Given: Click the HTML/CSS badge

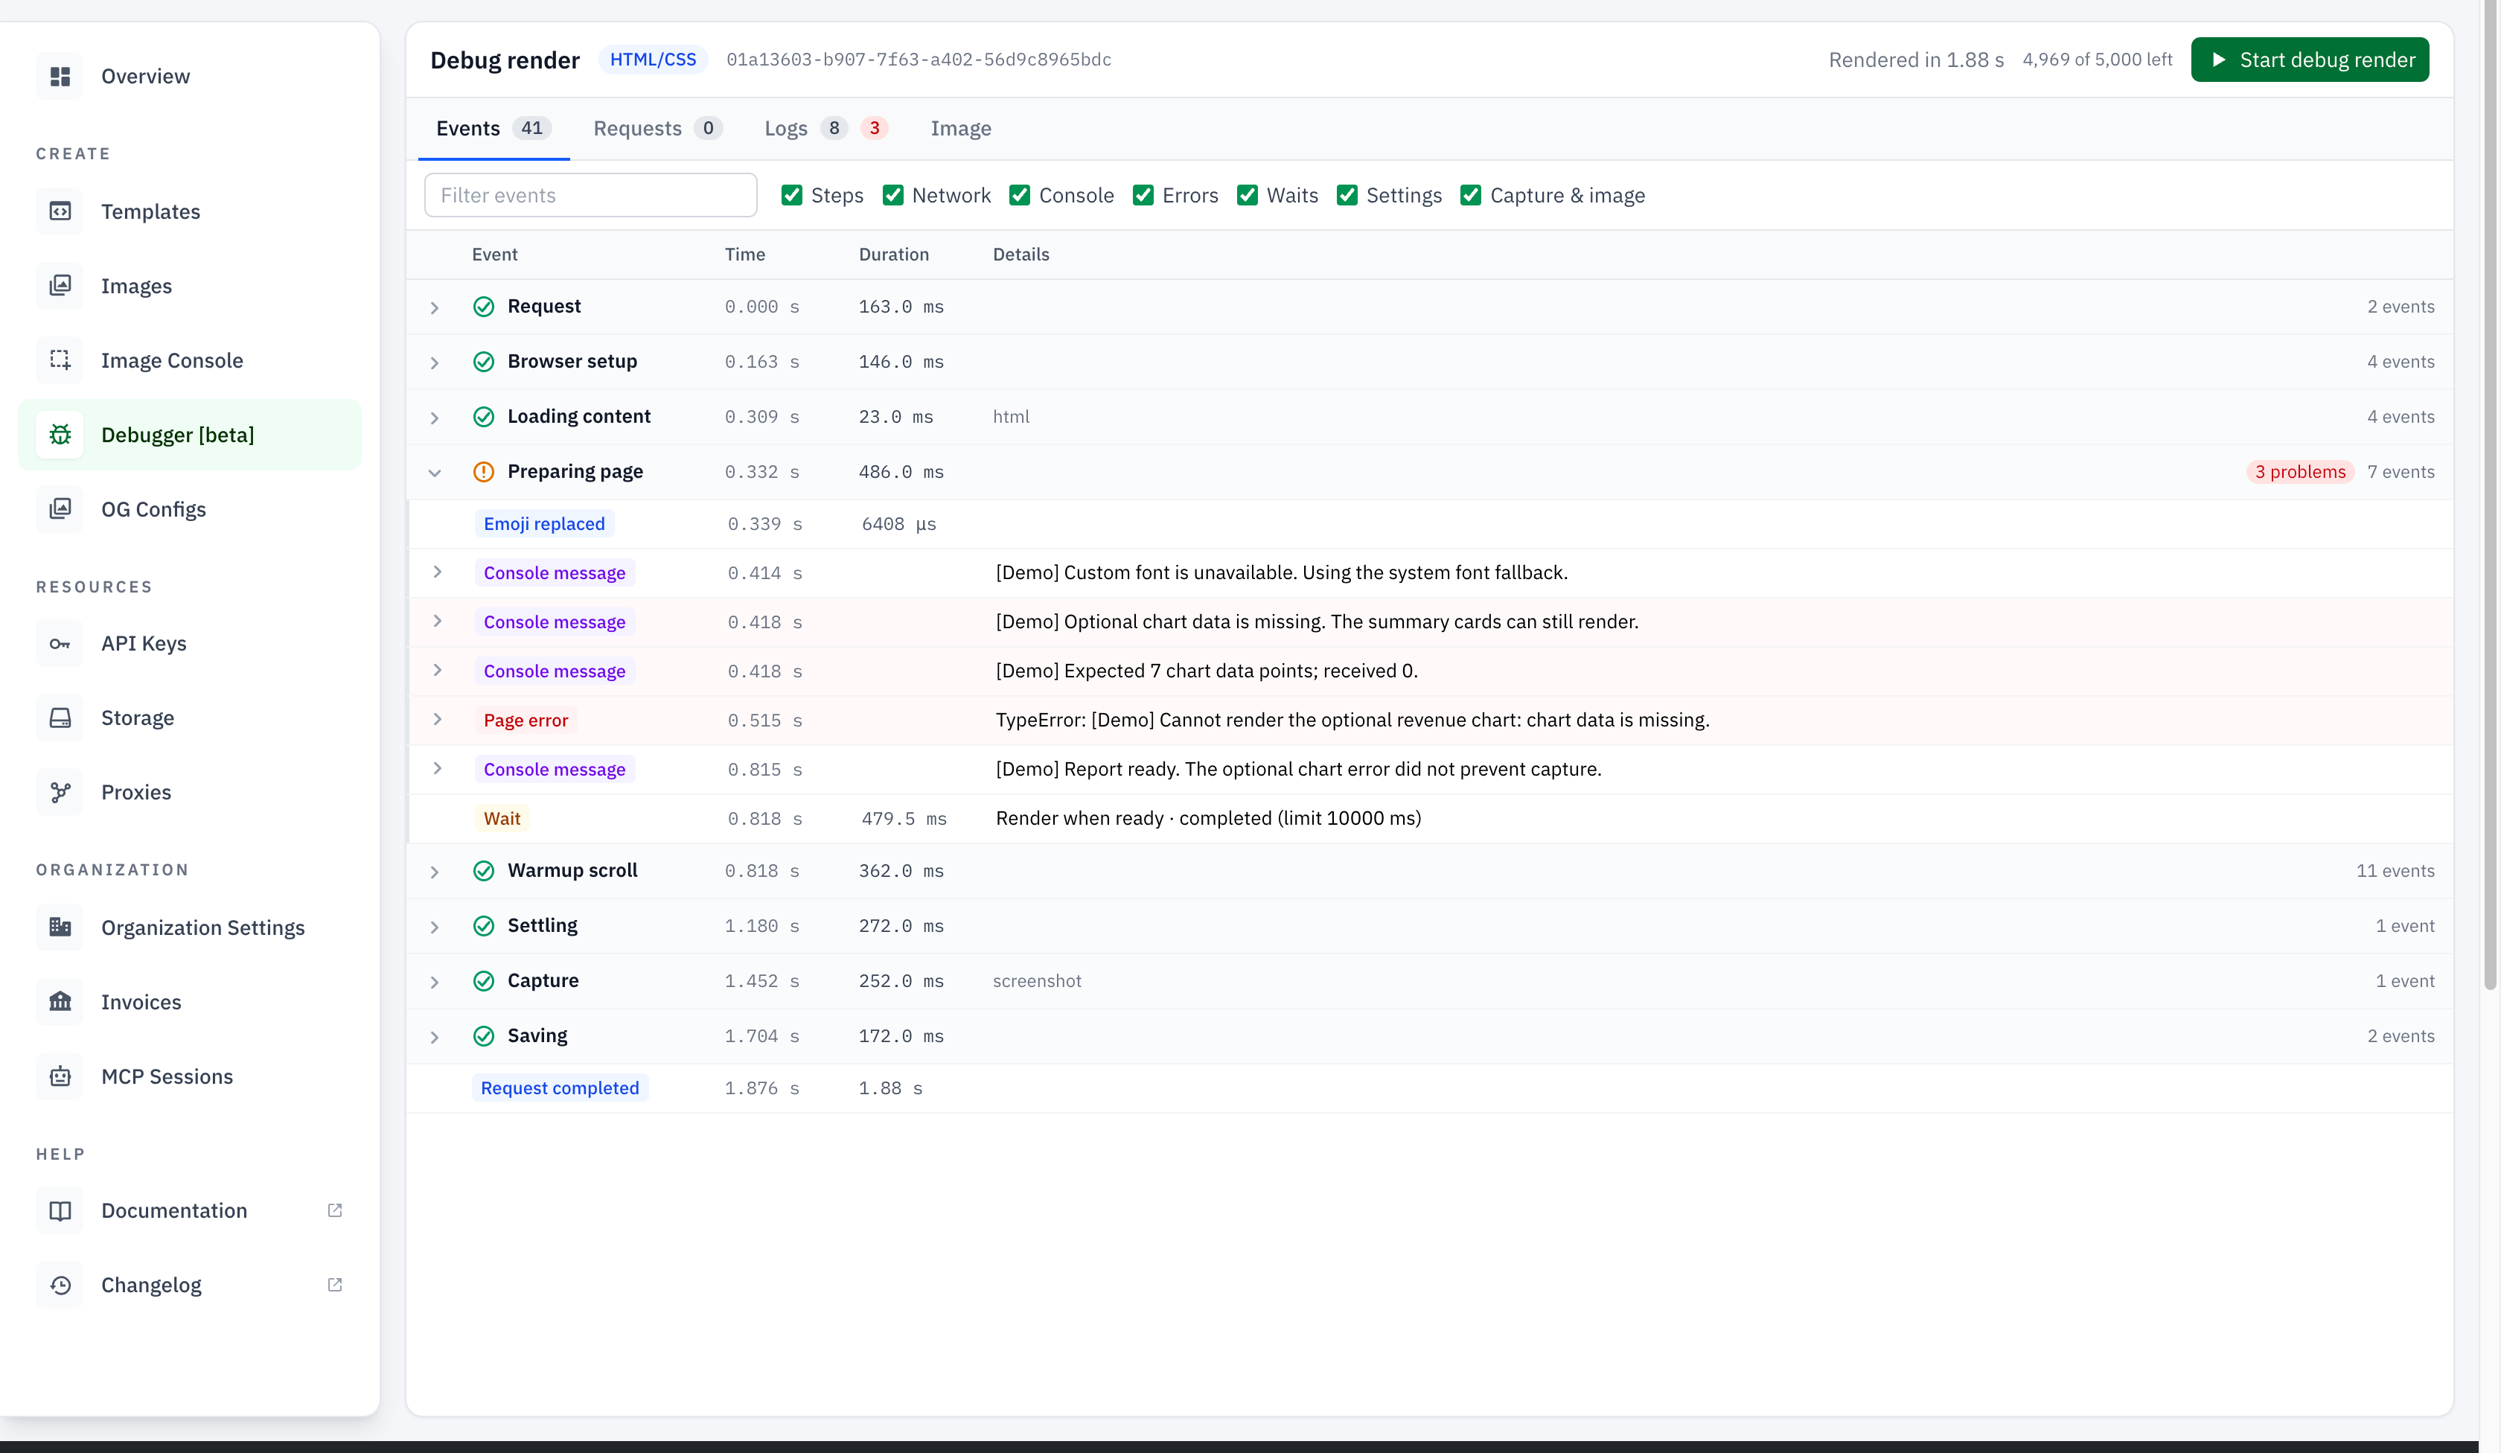Looking at the screenshot, I should (653, 60).
